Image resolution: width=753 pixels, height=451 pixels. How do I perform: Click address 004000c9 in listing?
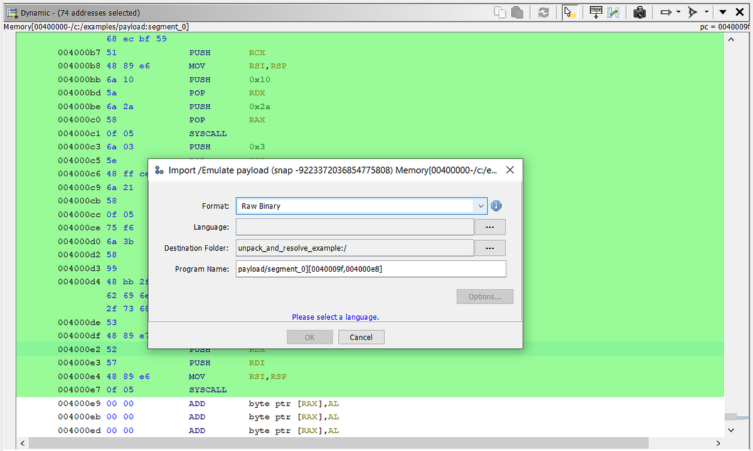[79, 188]
